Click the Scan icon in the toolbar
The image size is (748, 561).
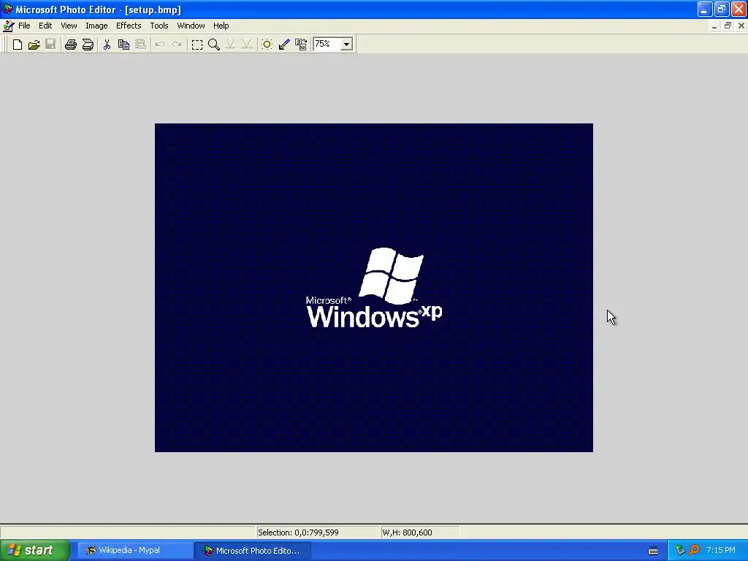[x=88, y=45]
